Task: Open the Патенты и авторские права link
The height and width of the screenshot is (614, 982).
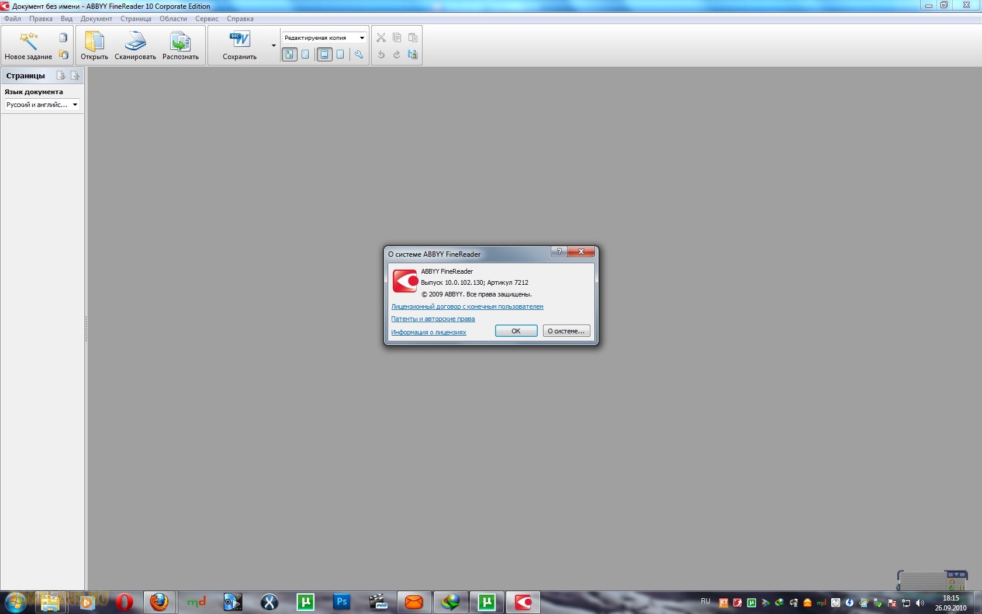Action: [x=433, y=319]
